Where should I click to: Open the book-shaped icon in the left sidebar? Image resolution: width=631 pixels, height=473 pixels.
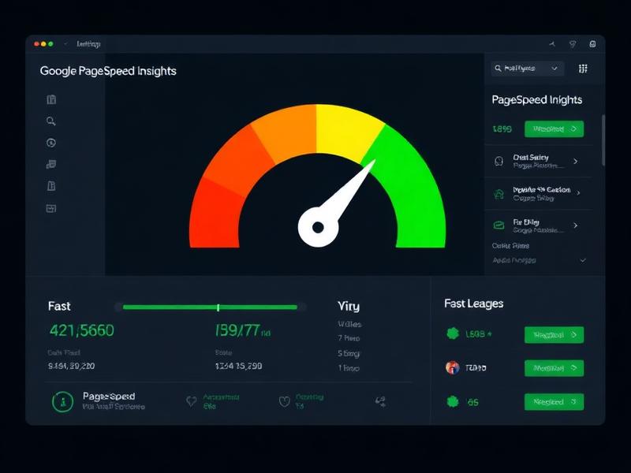tap(51, 99)
